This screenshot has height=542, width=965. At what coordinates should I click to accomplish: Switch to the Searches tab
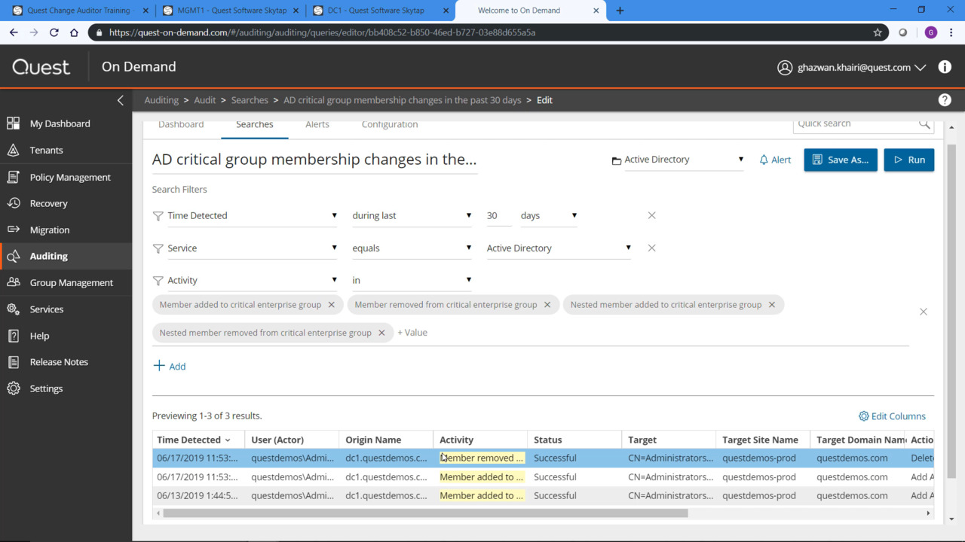point(255,124)
